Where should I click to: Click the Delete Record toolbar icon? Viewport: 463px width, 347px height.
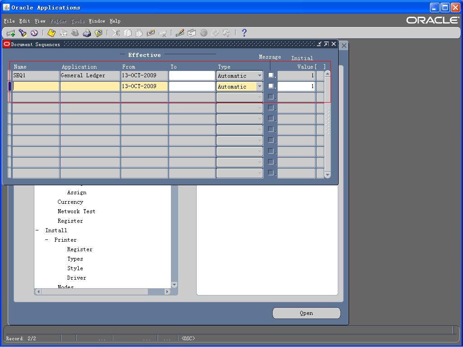click(x=162, y=33)
